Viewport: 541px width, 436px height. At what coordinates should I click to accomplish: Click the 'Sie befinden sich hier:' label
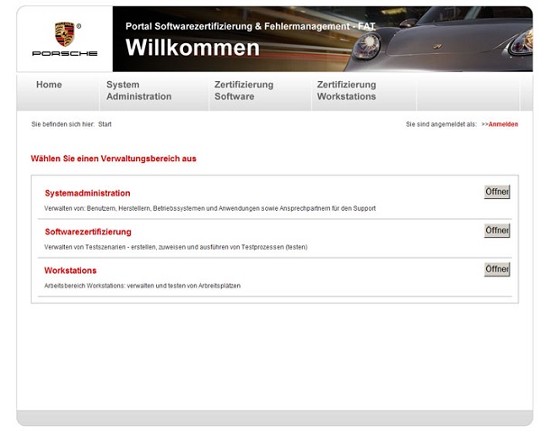(x=63, y=124)
